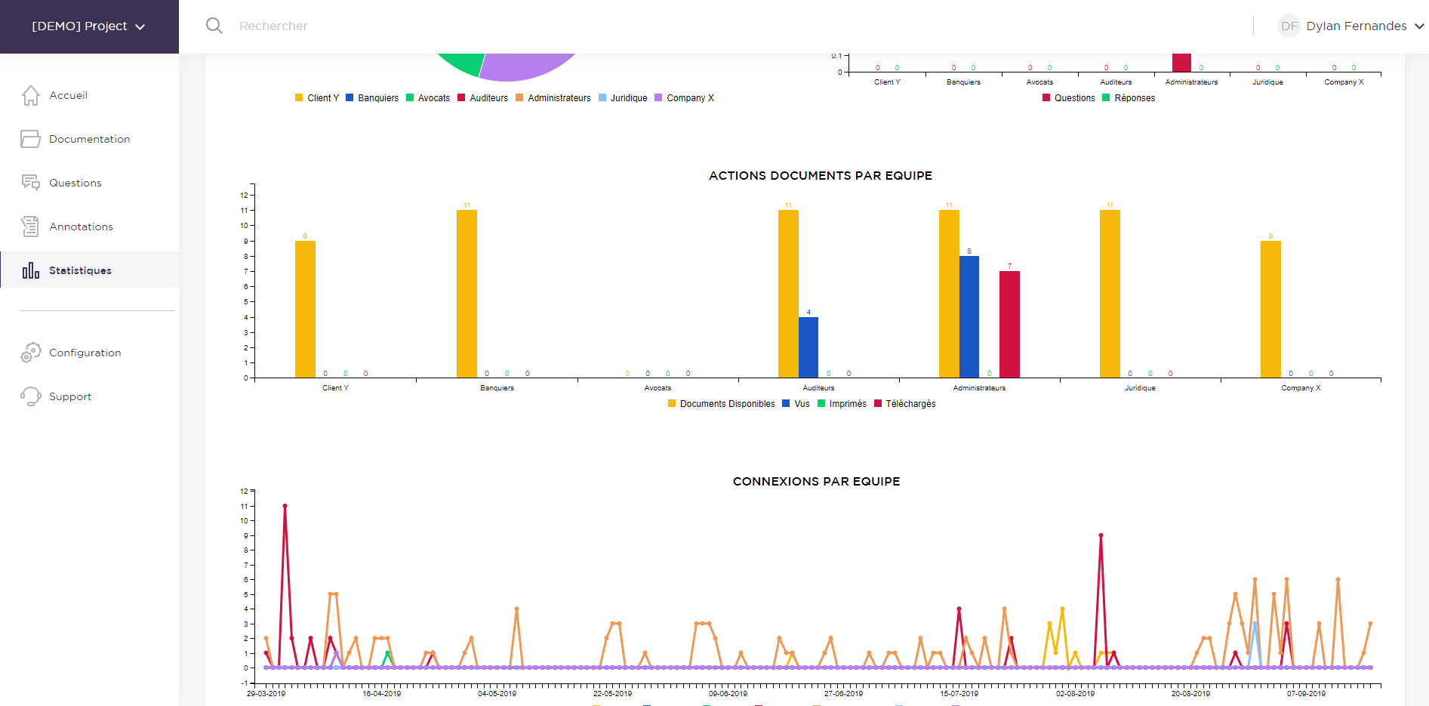Open the Annotations menu label

click(81, 227)
